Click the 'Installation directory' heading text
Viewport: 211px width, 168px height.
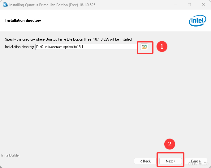click(23, 20)
